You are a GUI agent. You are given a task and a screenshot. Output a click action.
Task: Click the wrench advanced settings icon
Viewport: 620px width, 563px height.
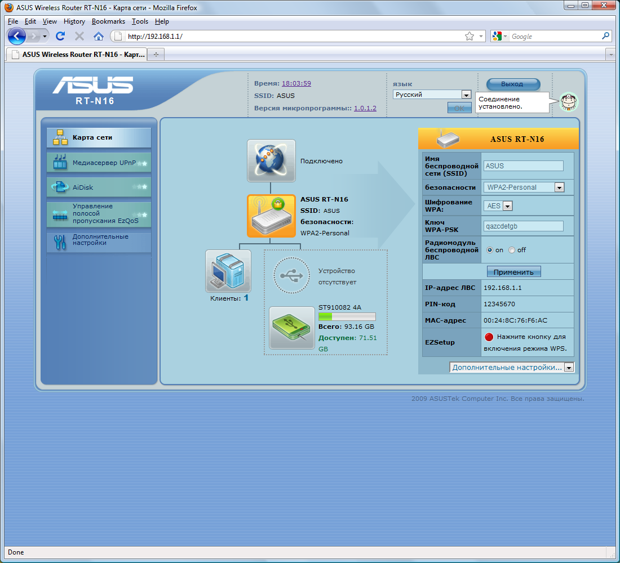click(60, 242)
